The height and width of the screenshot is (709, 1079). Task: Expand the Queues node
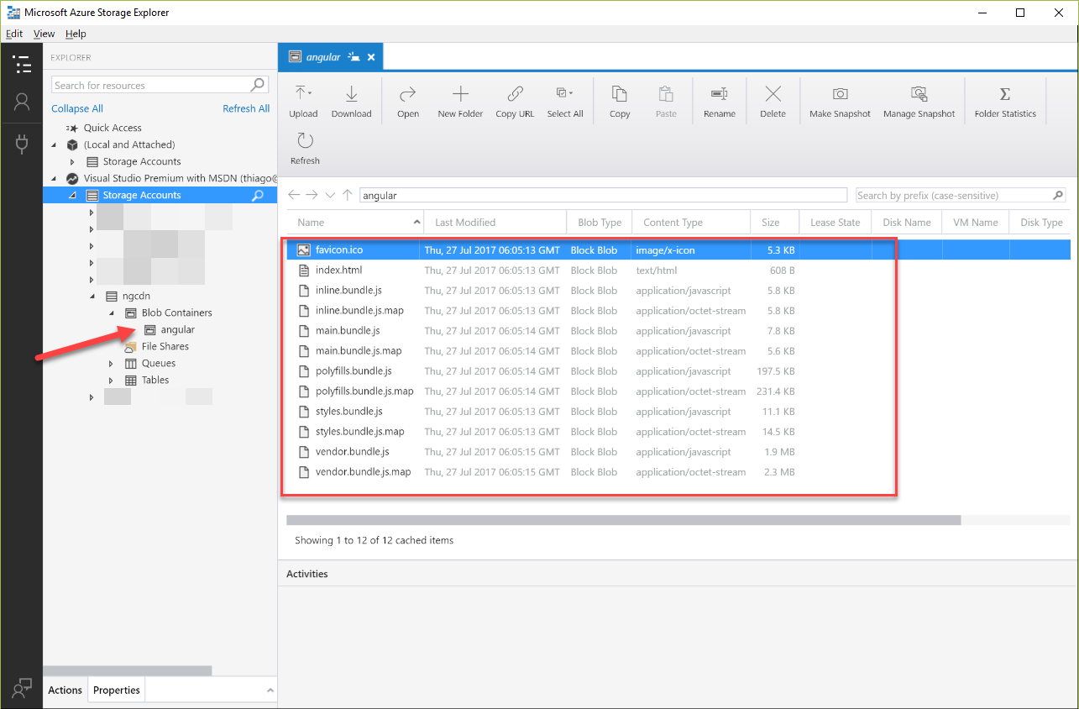coord(111,363)
